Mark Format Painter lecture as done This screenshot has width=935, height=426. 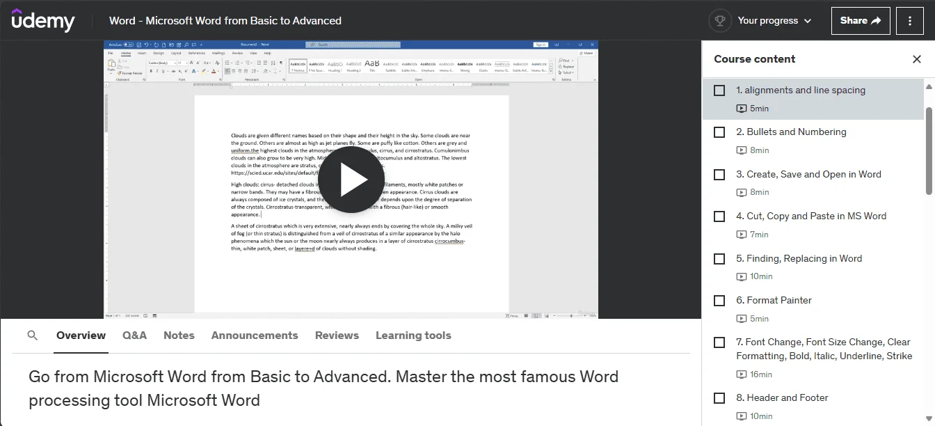tap(719, 301)
